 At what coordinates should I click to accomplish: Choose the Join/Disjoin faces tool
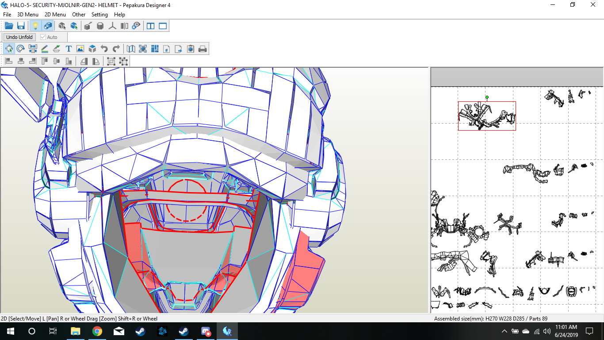[32, 49]
